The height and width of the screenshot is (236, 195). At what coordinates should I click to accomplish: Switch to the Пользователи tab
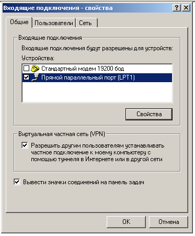54,23
